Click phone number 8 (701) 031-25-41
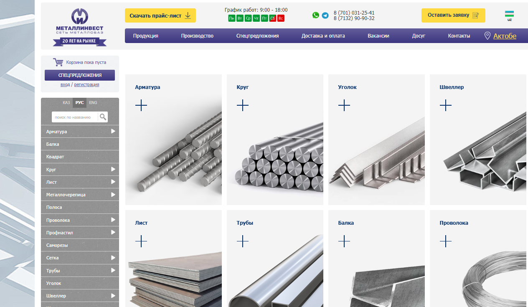 click(x=354, y=13)
